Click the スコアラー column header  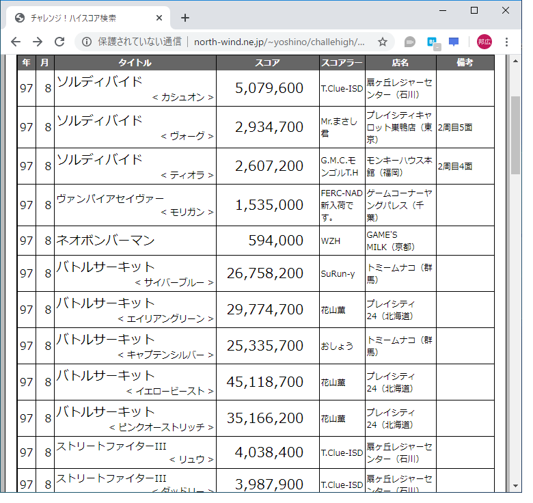342,63
